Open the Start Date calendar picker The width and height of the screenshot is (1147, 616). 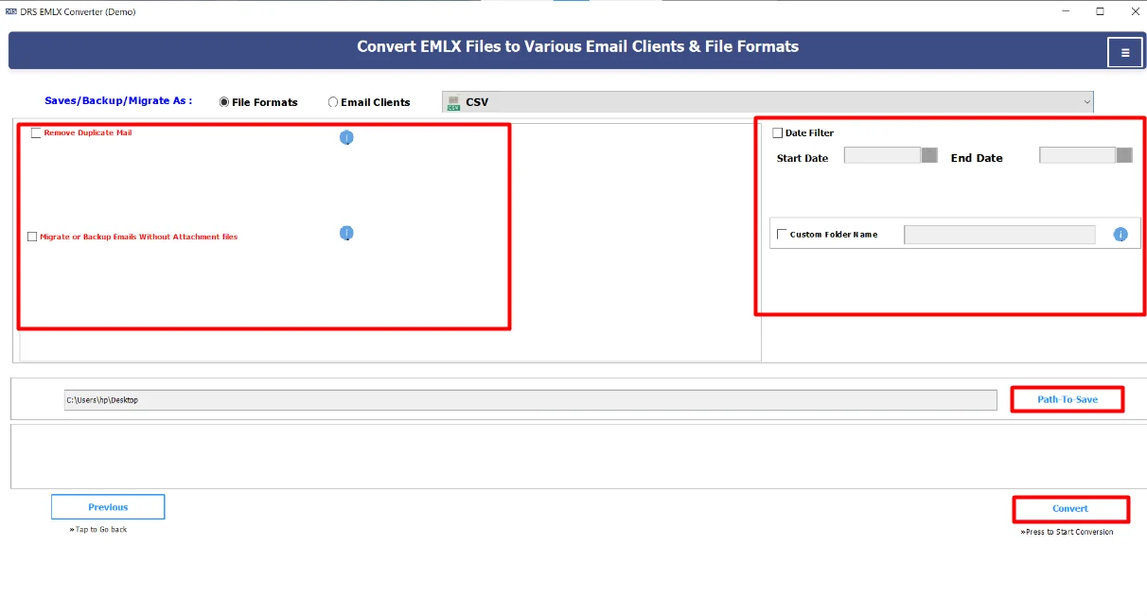click(928, 154)
